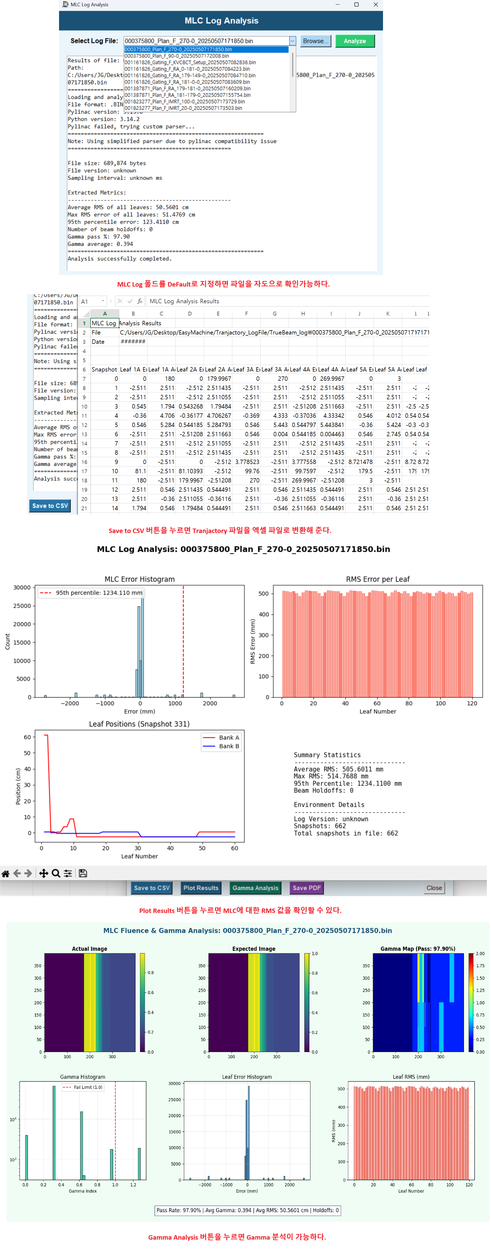The image size is (491, 1253).
Task: Maximize the MLC Log Analysis window
Action: [x=356, y=4]
